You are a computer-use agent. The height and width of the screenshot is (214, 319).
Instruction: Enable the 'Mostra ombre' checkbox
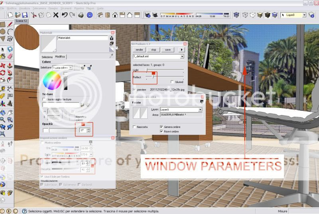42,143
